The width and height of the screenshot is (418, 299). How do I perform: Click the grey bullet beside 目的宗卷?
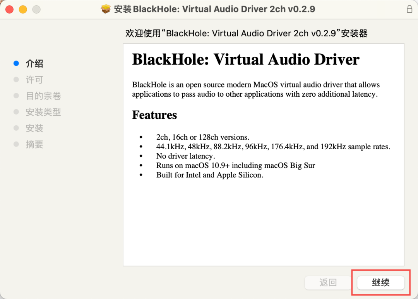(16, 96)
